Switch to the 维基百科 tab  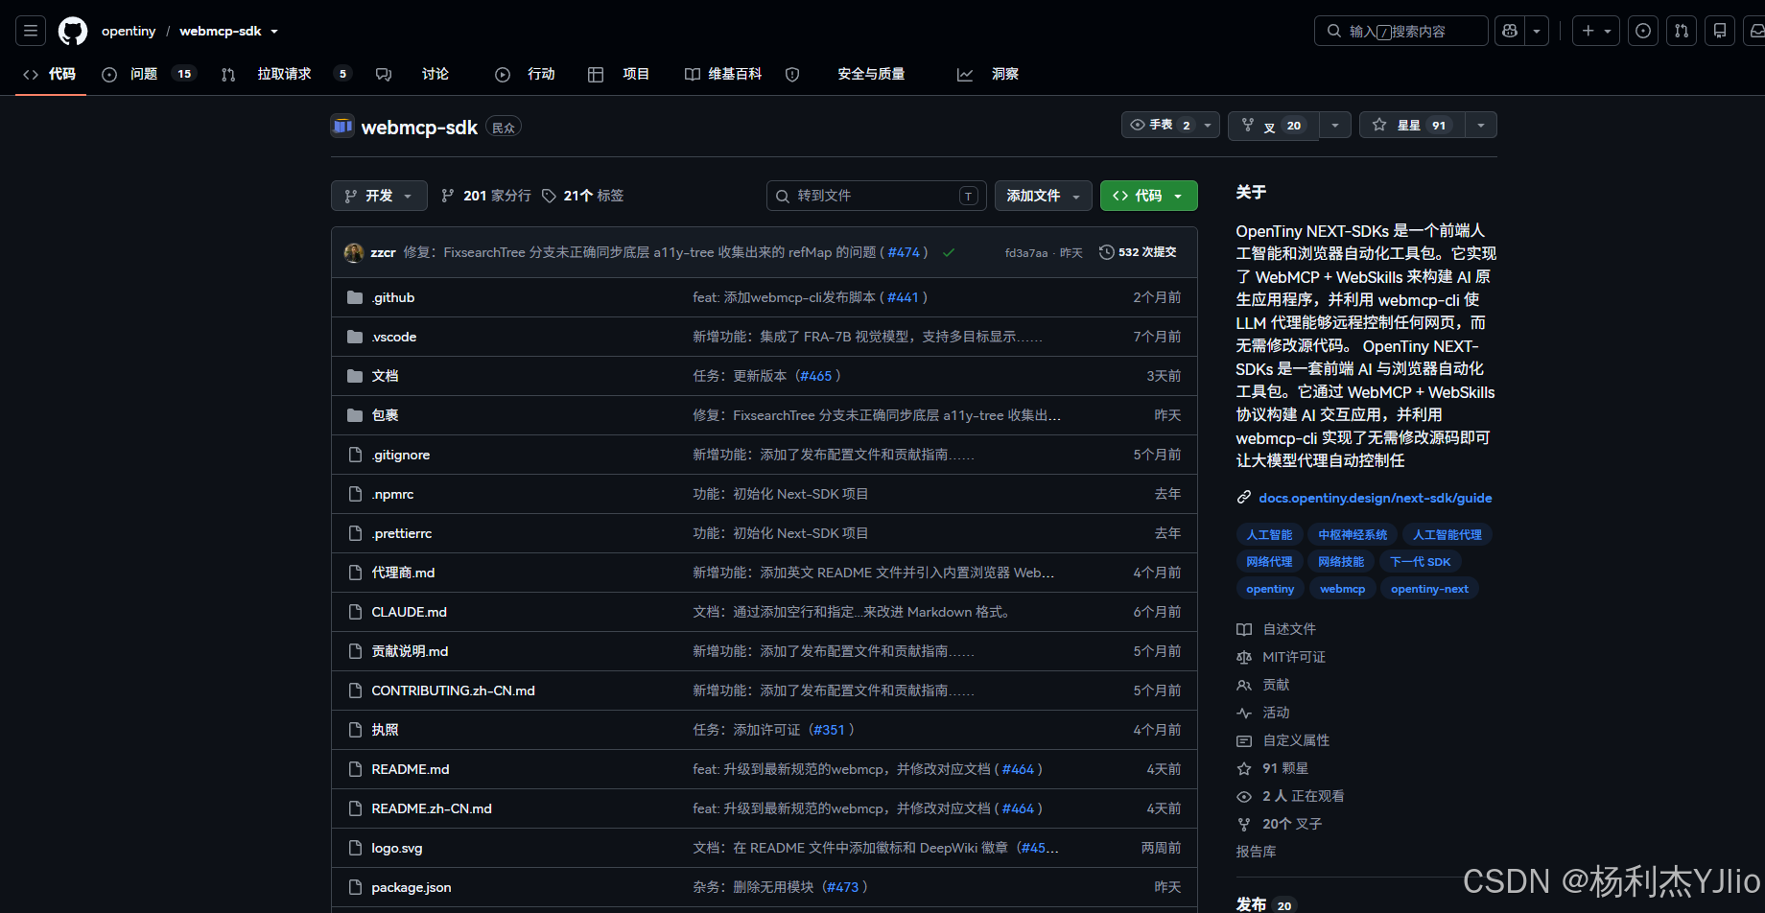pyautogui.click(x=723, y=74)
